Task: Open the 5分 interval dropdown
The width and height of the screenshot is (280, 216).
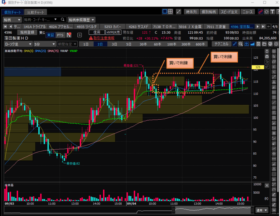Action: point(45,44)
